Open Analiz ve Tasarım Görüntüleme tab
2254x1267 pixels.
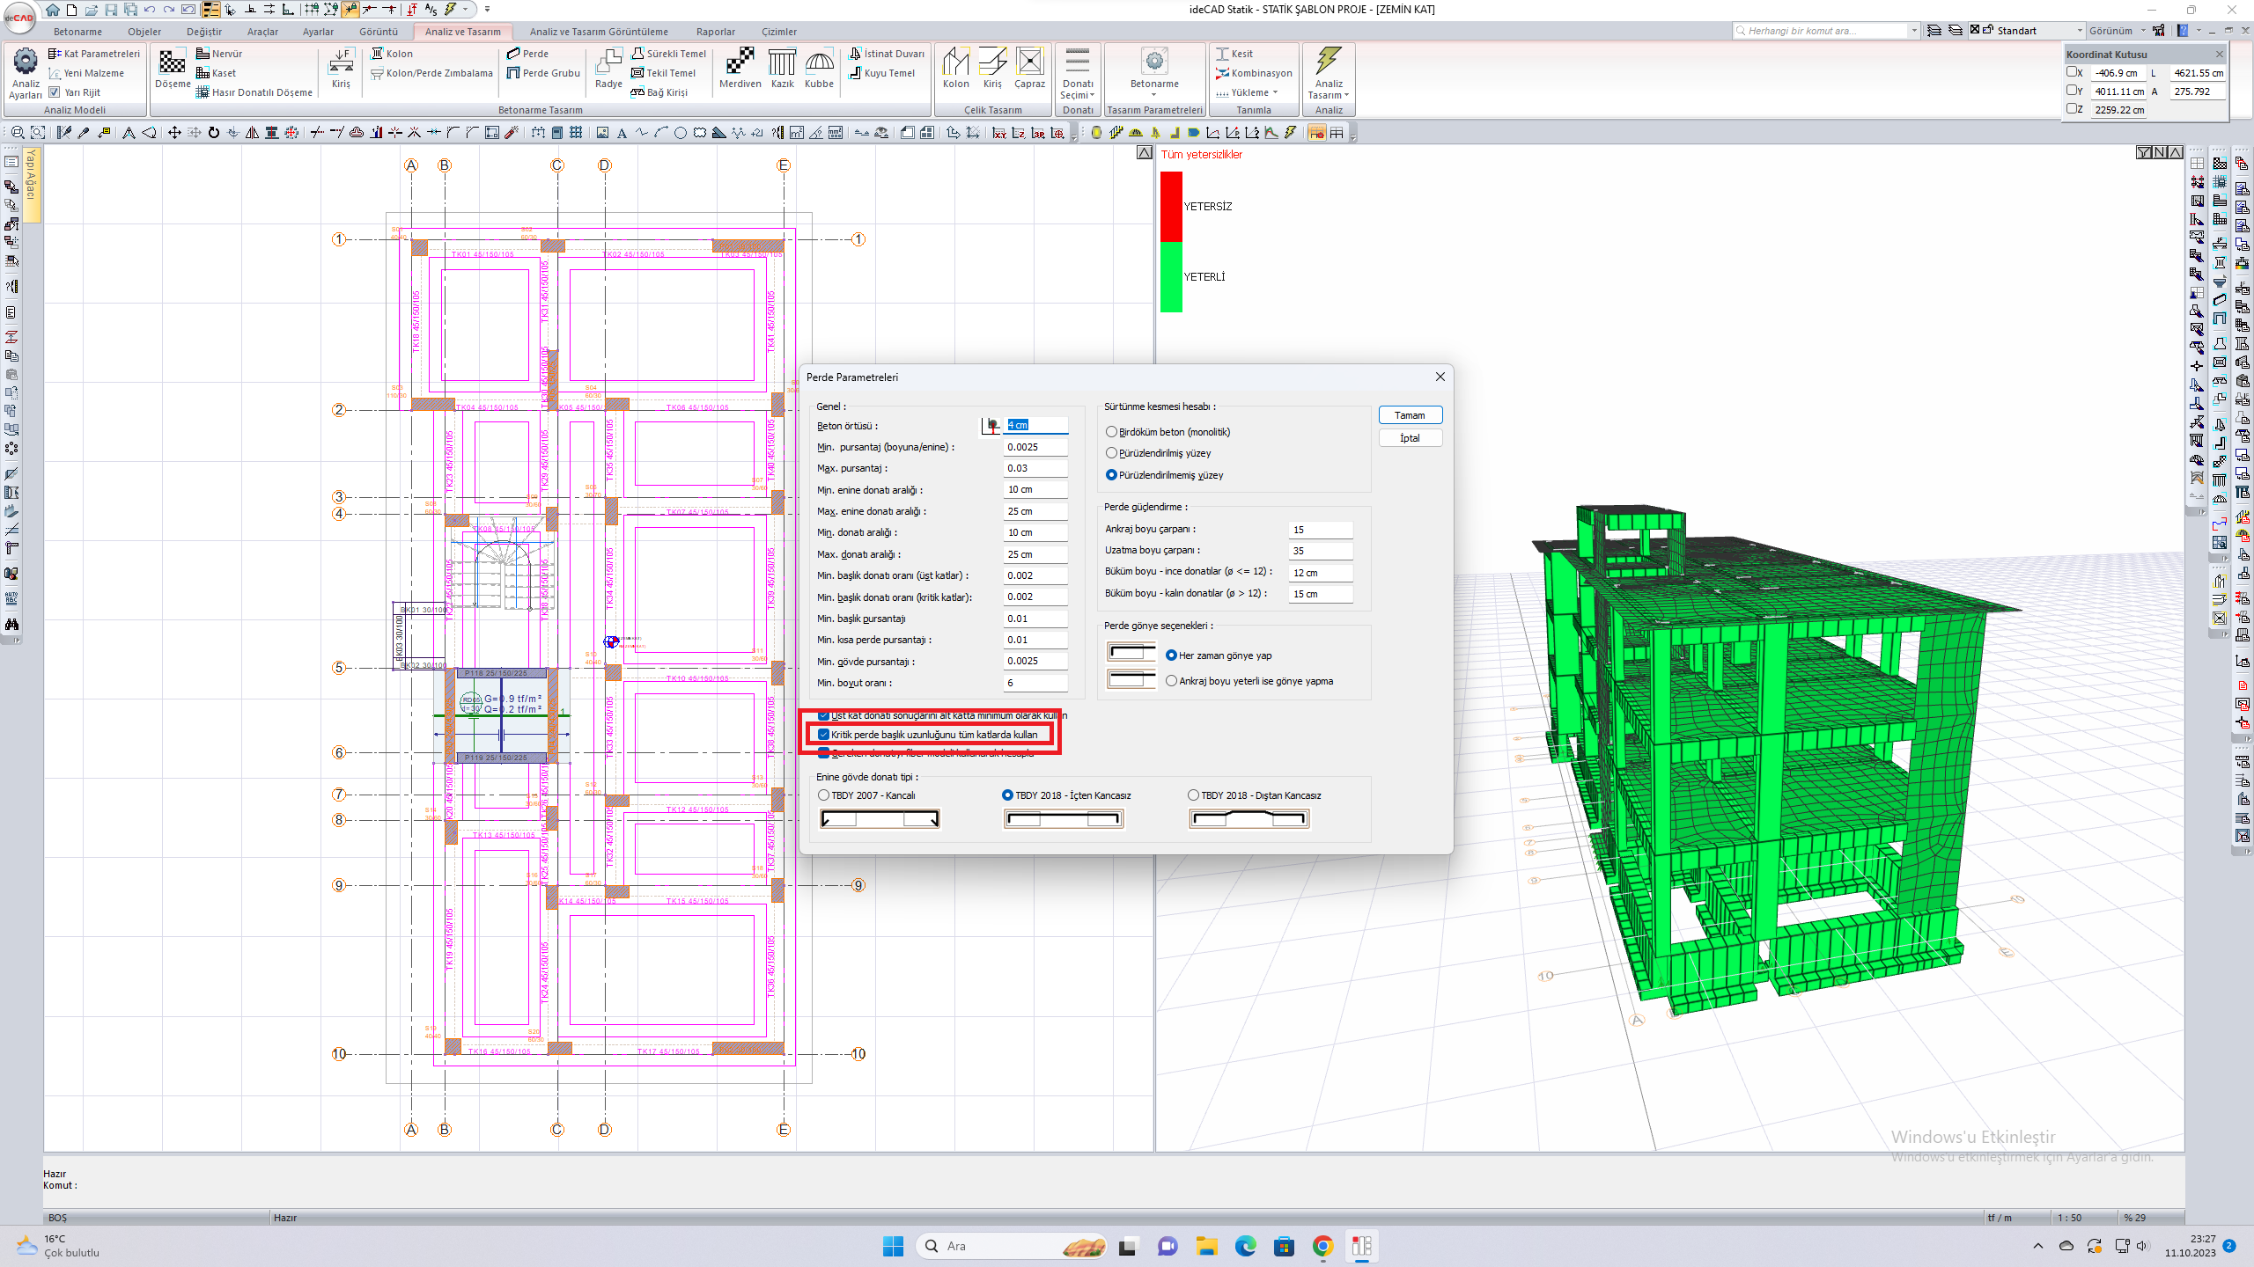(x=599, y=32)
